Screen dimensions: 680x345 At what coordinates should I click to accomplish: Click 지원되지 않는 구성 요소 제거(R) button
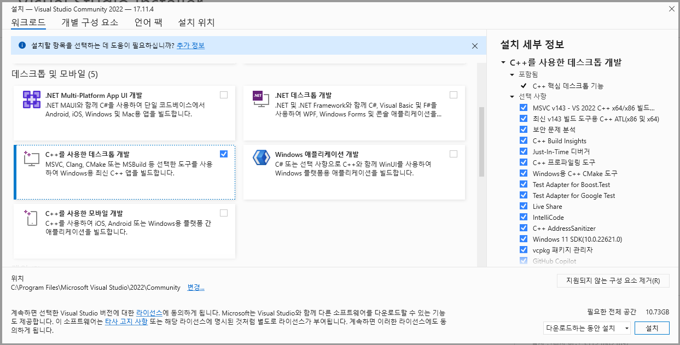[x=613, y=281]
